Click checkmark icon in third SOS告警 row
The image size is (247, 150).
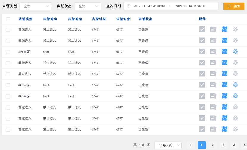click(202, 96)
